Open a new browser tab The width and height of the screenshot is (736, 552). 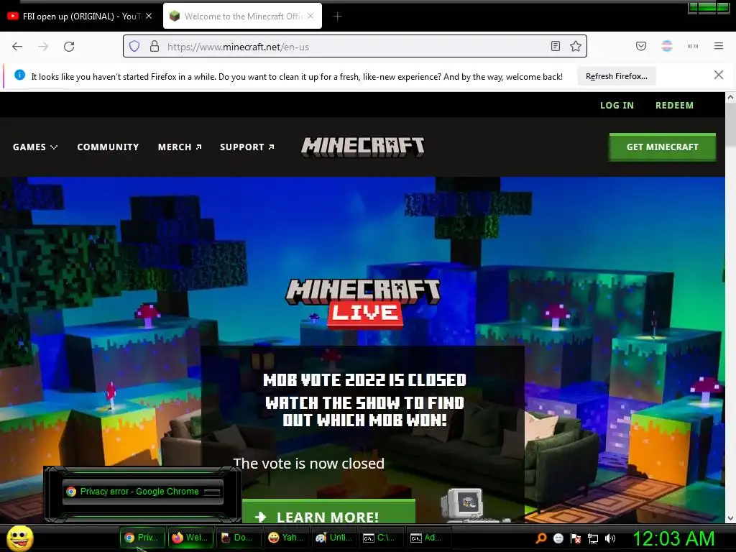(338, 17)
